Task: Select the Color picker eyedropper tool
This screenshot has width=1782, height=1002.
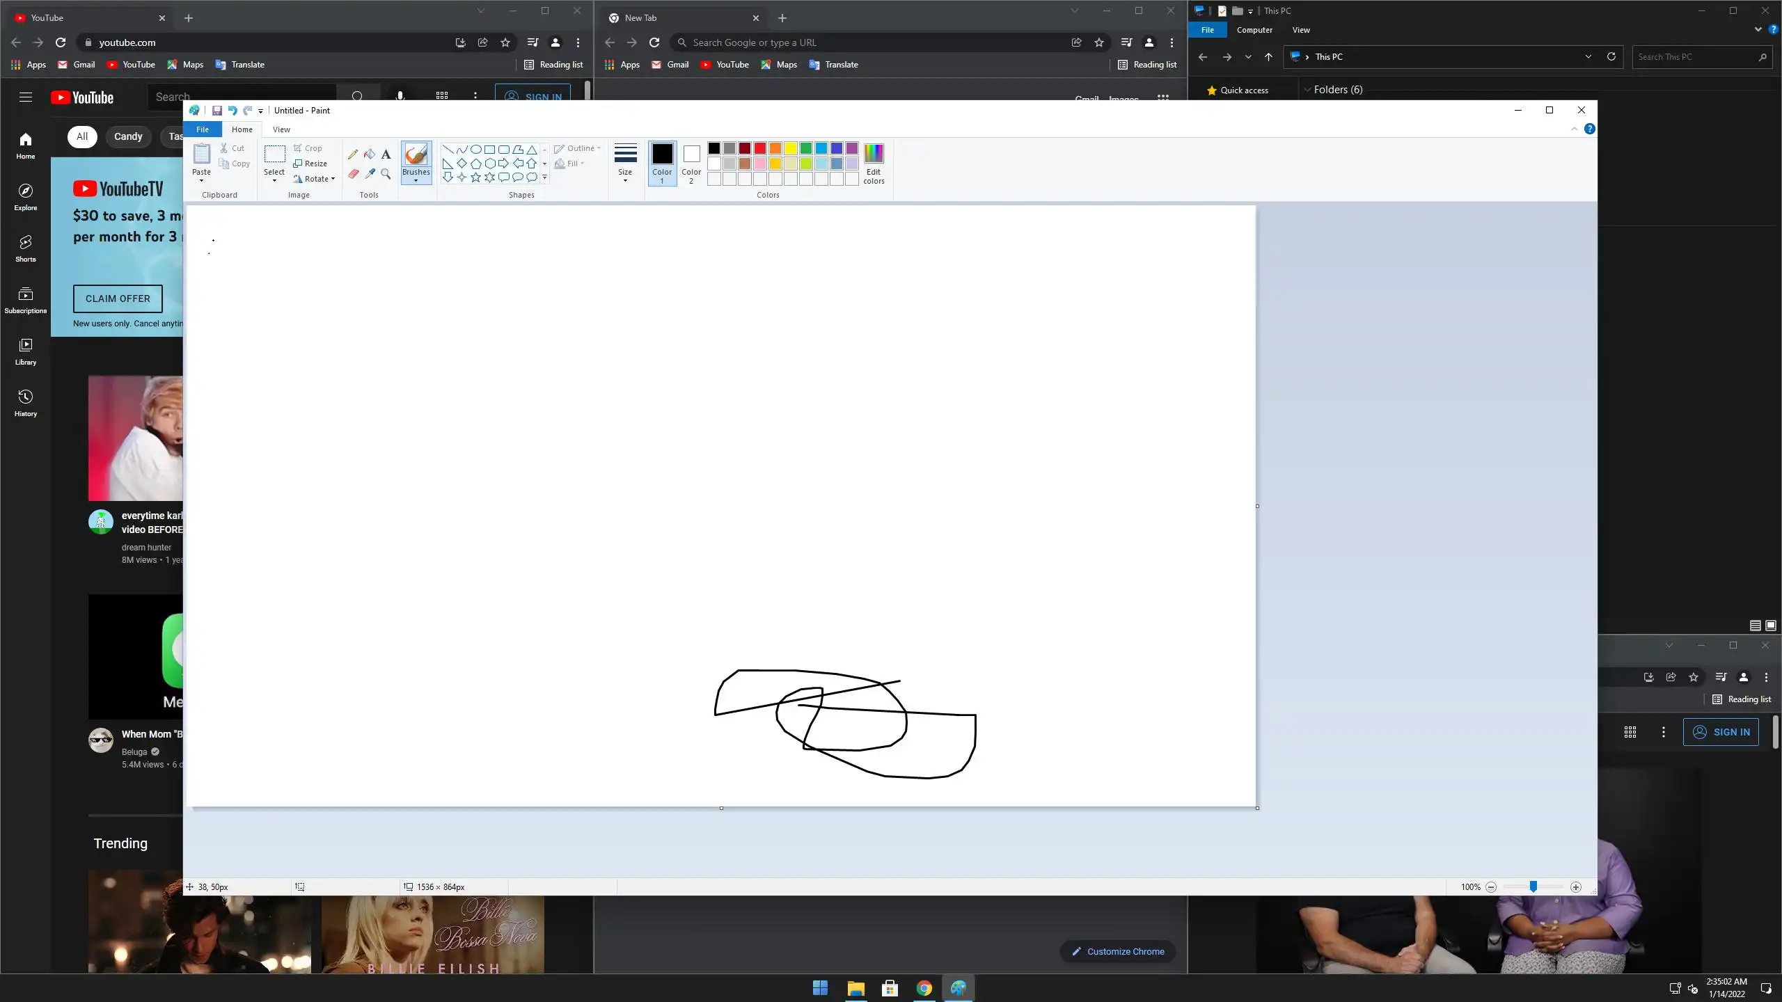Action: pos(370,174)
